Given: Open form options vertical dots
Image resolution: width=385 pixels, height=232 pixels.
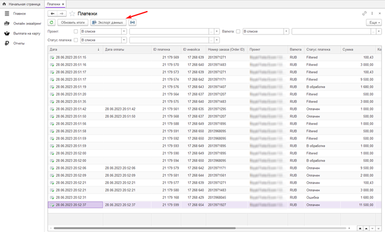Looking at the screenshot, I should pyautogui.click(x=372, y=13).
